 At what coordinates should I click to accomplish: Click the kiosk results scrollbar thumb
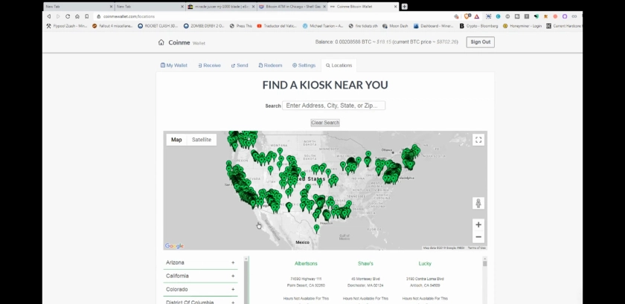484,263
